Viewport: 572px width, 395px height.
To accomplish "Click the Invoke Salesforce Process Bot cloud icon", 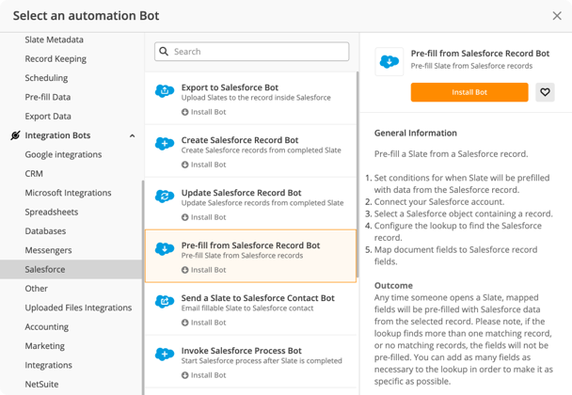I will pyautogui.click(x=165, y=354).
